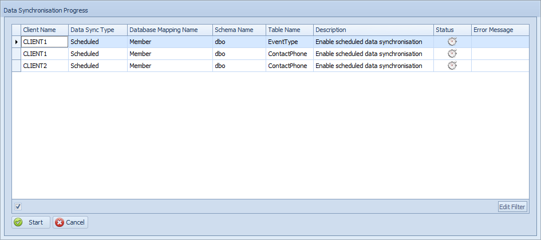Toggle the filter enabled checkbox
Screen dimensions: 541x240
coord(18,207)
